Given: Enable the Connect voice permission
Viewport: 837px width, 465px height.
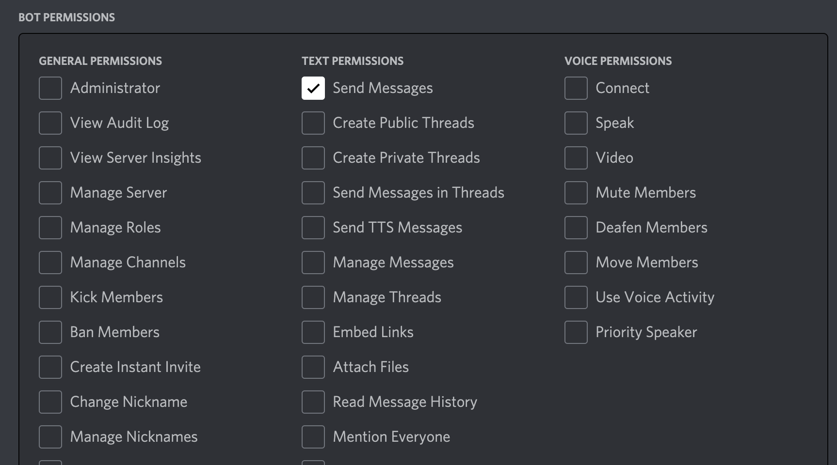Looking at the screenshot, I should pos(576,88).
